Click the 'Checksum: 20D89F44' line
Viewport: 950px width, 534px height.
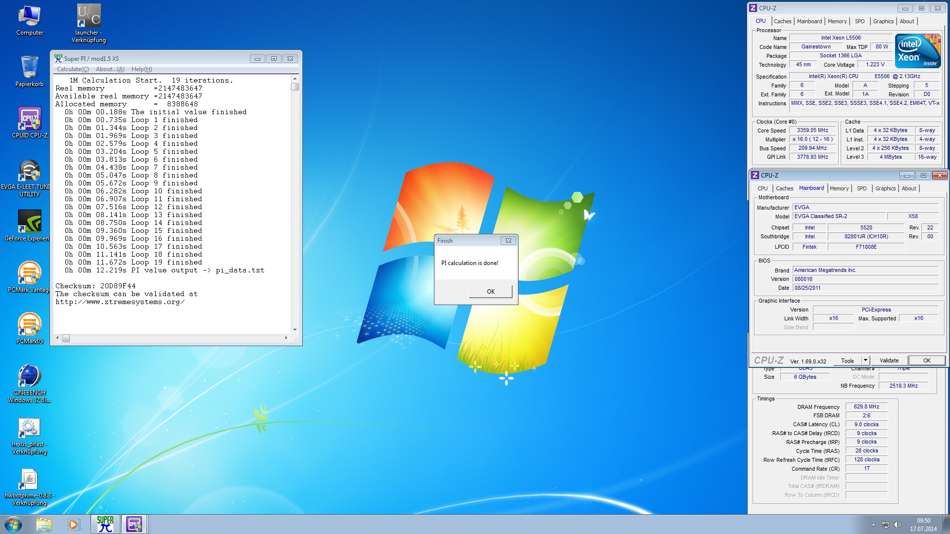coord(95,286)
